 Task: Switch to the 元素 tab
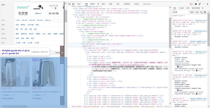pyautogui.click(x=86, y=4)
